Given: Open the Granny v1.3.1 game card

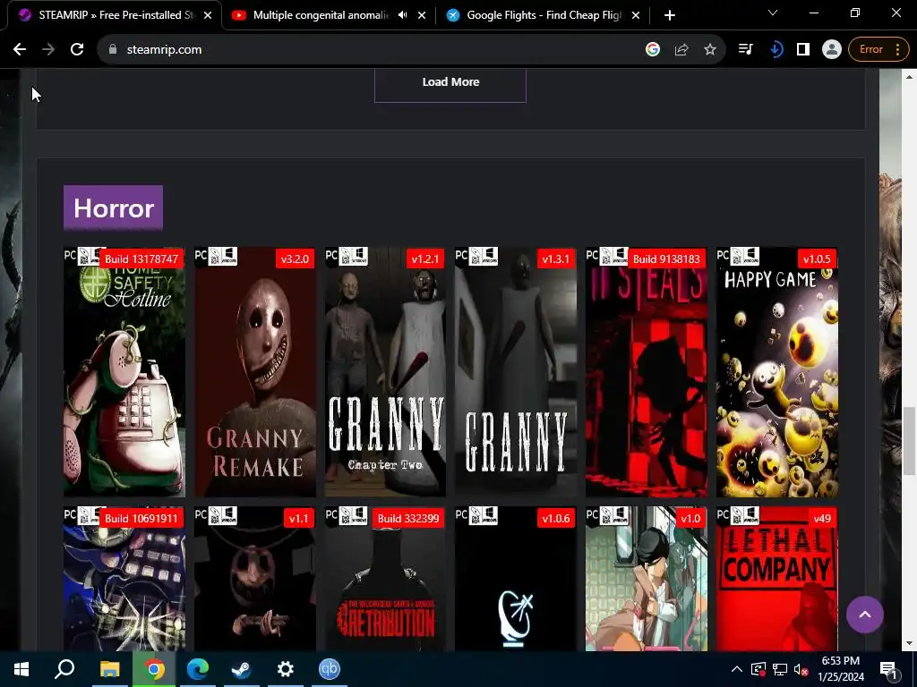Looking at the screenshot, I should coord(516,372).
